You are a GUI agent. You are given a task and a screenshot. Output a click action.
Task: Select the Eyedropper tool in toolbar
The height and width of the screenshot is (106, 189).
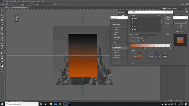click(2, 25)
